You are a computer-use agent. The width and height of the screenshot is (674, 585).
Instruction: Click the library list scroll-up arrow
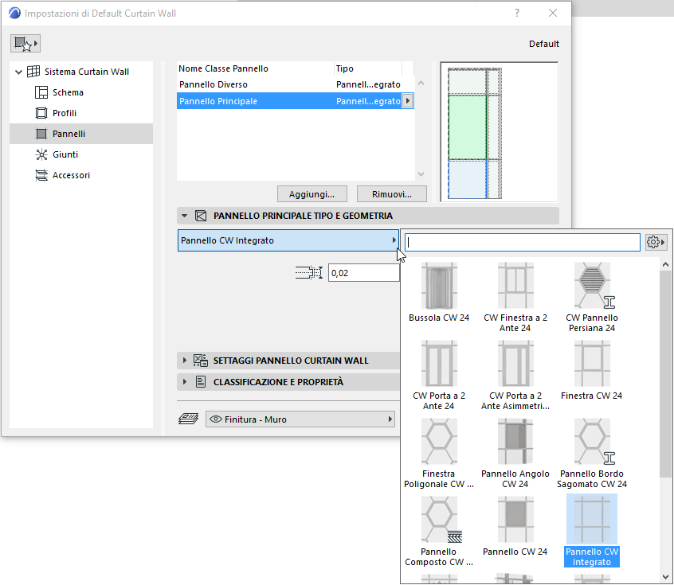[665, 264]
